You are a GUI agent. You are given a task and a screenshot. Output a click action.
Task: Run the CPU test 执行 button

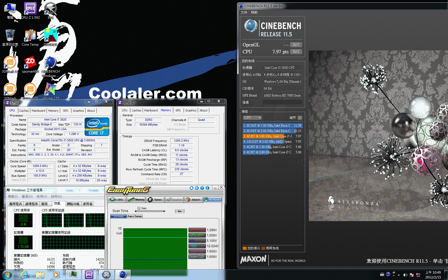(x=296, y=52)
